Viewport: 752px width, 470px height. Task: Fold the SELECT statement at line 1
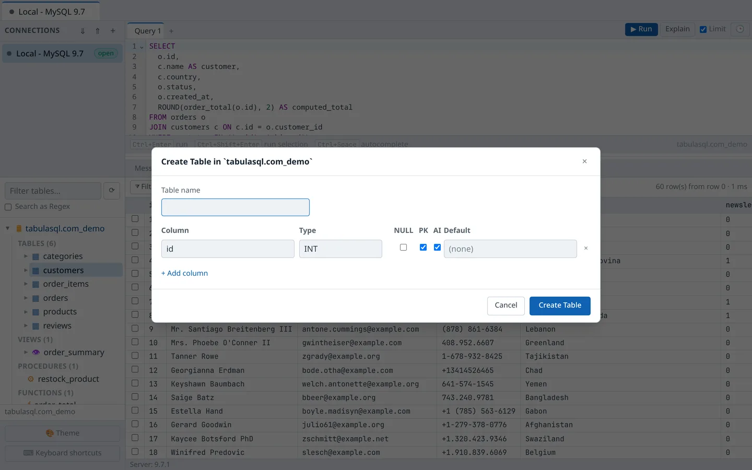point(142,46)
